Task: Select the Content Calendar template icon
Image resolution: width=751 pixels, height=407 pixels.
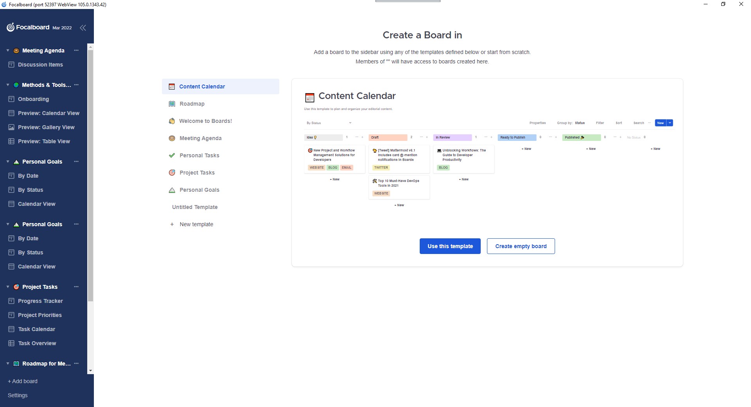Action: pyautogui.click(x=172, y=86)
